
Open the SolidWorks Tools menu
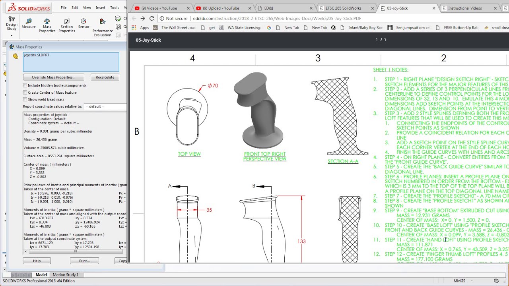[x=115, y=8]
